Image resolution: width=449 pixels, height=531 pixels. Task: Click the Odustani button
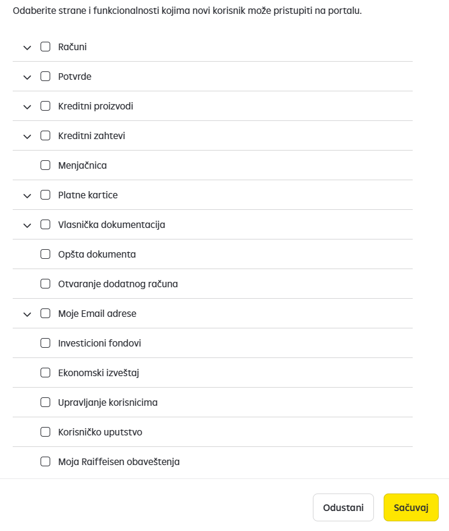343,507
